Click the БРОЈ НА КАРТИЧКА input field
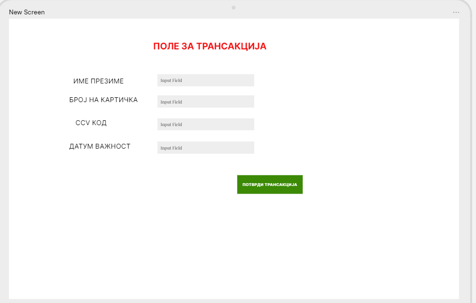The height and width of the screenshot is (303, 476). tap(205, 102)
